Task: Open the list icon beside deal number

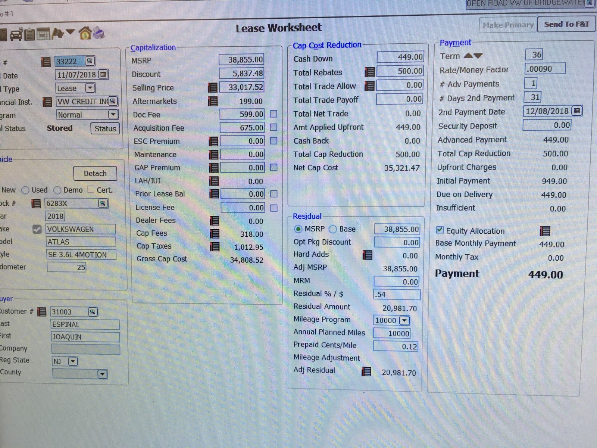Action: (x=46, y=62)
